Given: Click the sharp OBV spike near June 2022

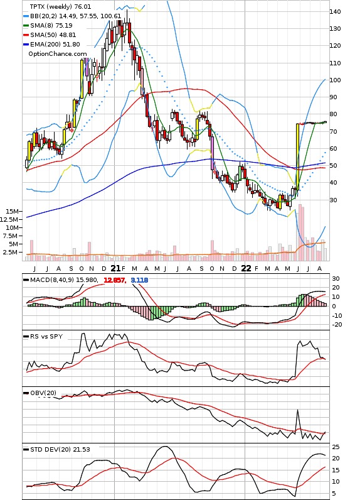Looking at the screenshot, I should 298,420.
